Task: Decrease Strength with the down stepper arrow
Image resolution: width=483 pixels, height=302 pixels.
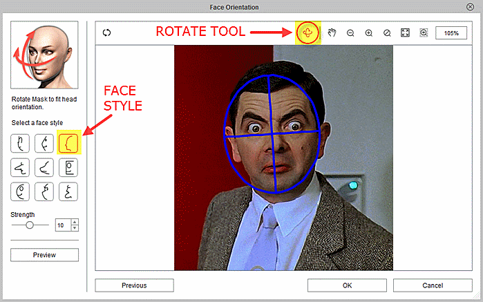Action: [75, 228]
